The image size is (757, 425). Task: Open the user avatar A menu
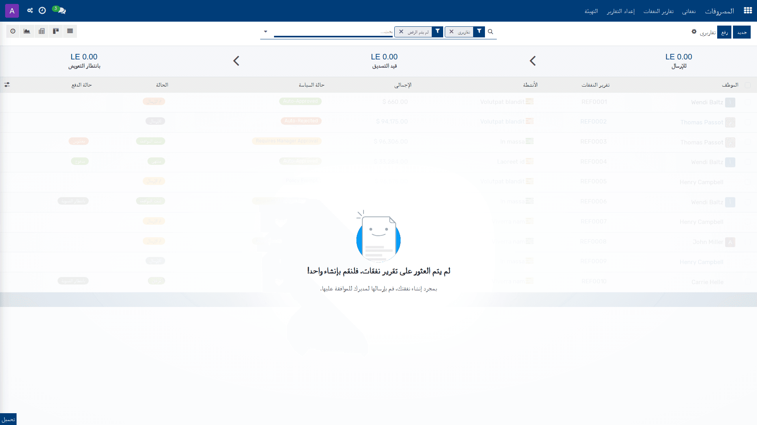pyautogui.click(x=12, y=11)
